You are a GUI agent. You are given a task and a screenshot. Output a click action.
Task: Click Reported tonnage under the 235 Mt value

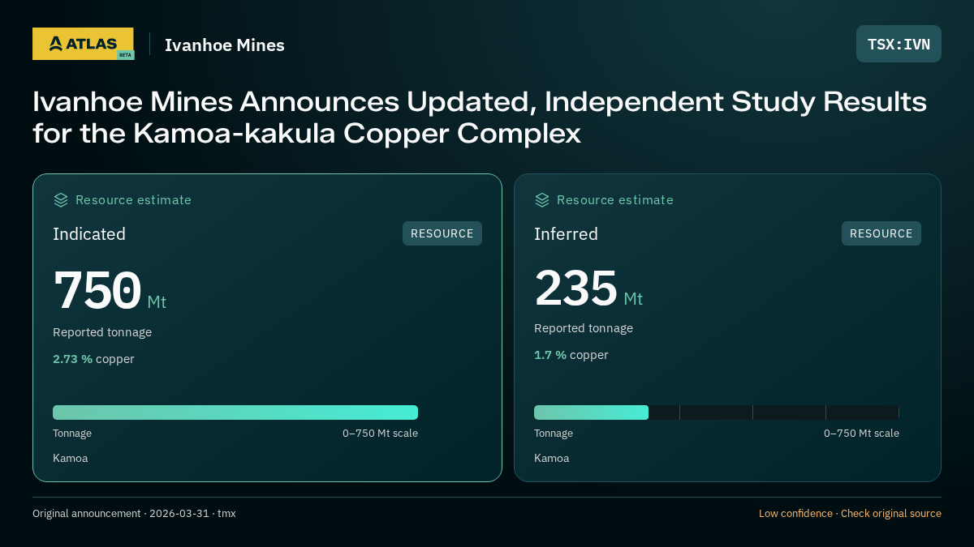tap(584, 328)
